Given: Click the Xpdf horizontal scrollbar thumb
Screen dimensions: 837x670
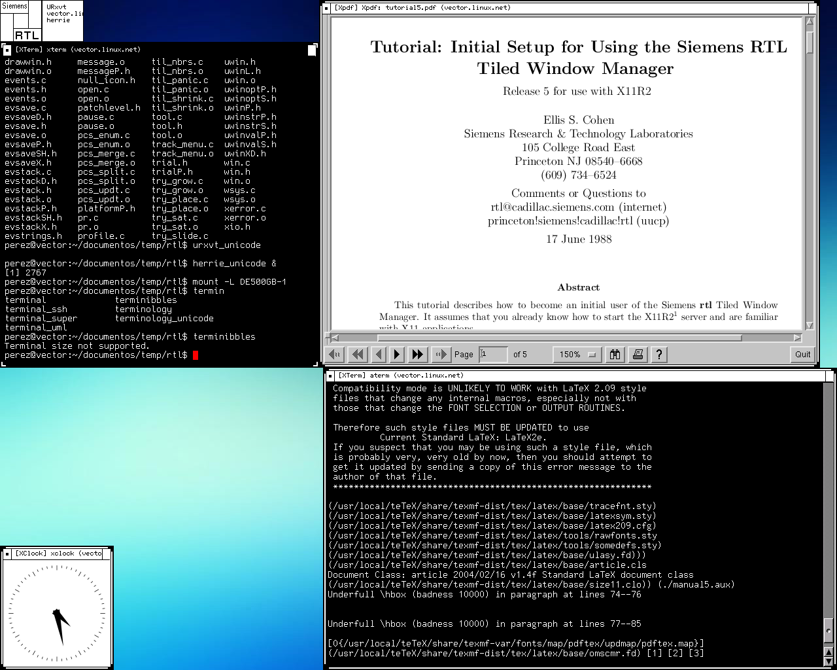Looking at the screenshot, I should tap(559, 338).
